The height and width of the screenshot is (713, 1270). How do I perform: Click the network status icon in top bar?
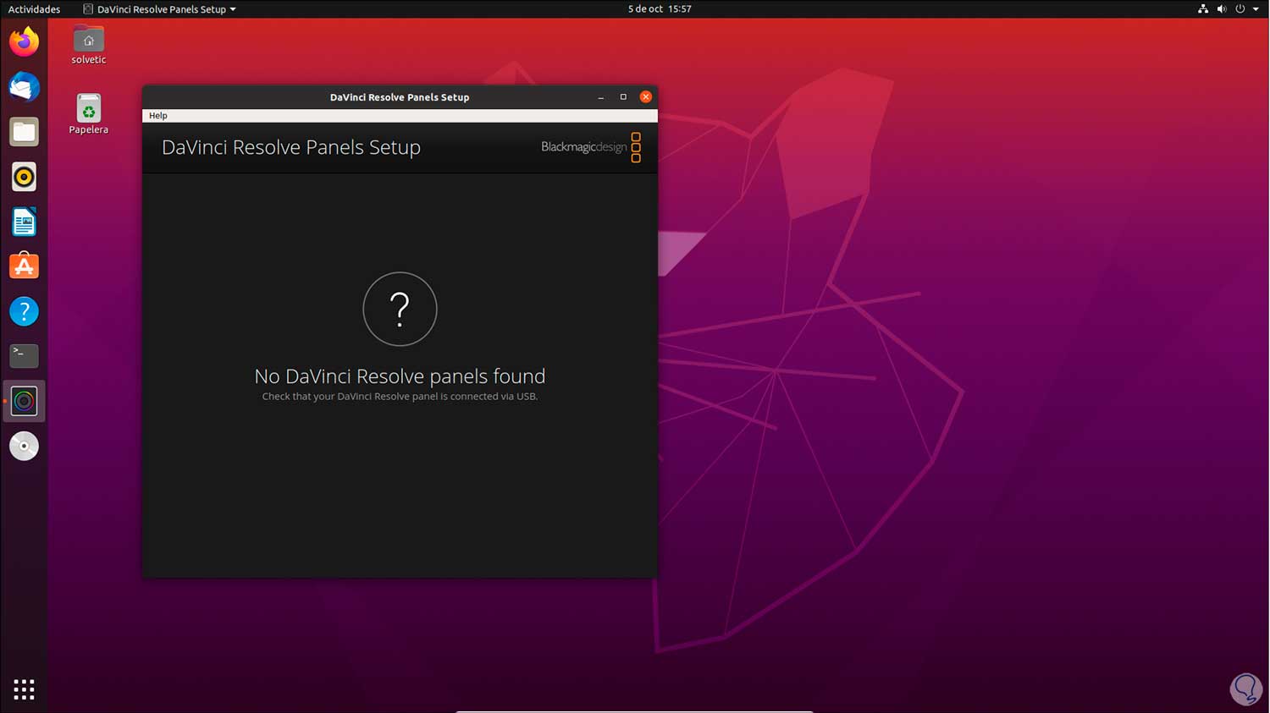click(x=1203, y=9)
